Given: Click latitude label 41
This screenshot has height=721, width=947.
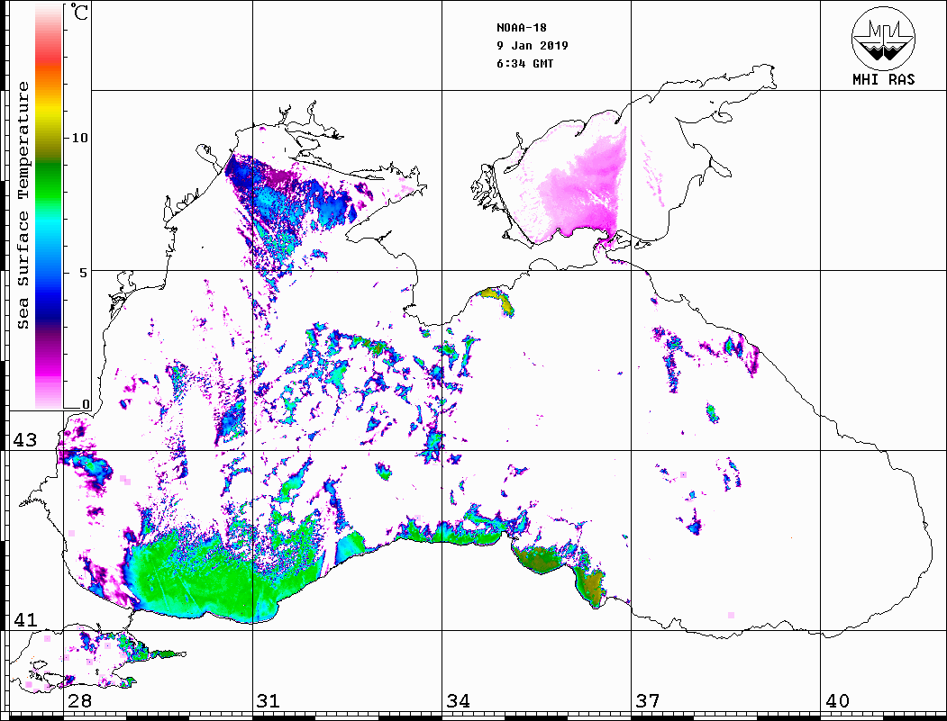Looking at the screenshot, I should point(24,619).
